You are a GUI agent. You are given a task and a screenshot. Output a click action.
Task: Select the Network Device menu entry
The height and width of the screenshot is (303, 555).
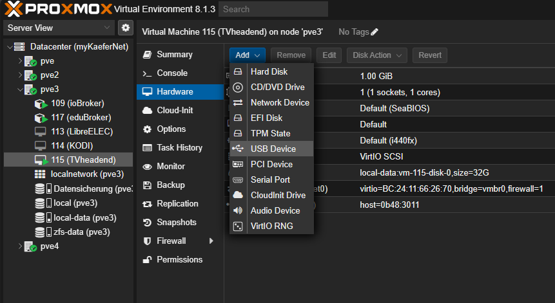click(280, 103)
